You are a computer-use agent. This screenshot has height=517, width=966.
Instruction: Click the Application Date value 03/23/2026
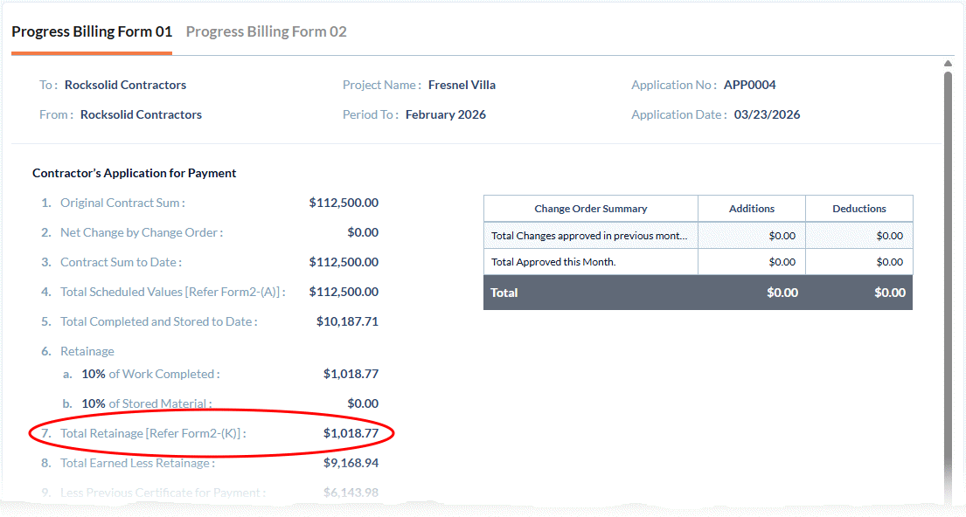(x=767, y=115)
